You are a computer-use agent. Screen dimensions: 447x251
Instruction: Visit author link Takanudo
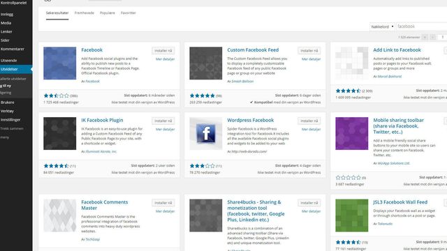[x=385, y=224]
